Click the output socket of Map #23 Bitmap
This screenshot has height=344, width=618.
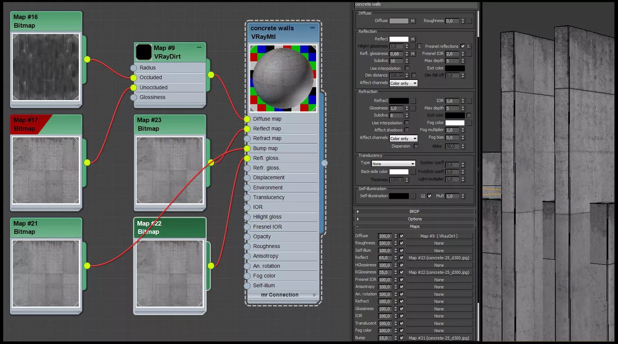click(x=211, y=162)
